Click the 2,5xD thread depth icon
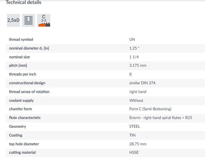Screen dimensions: 205x161 pyautogui.click(x=14, y=20)
